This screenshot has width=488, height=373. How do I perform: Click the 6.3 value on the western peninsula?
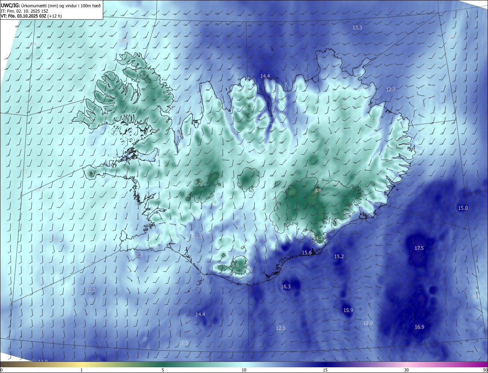(x=128, y=169)
